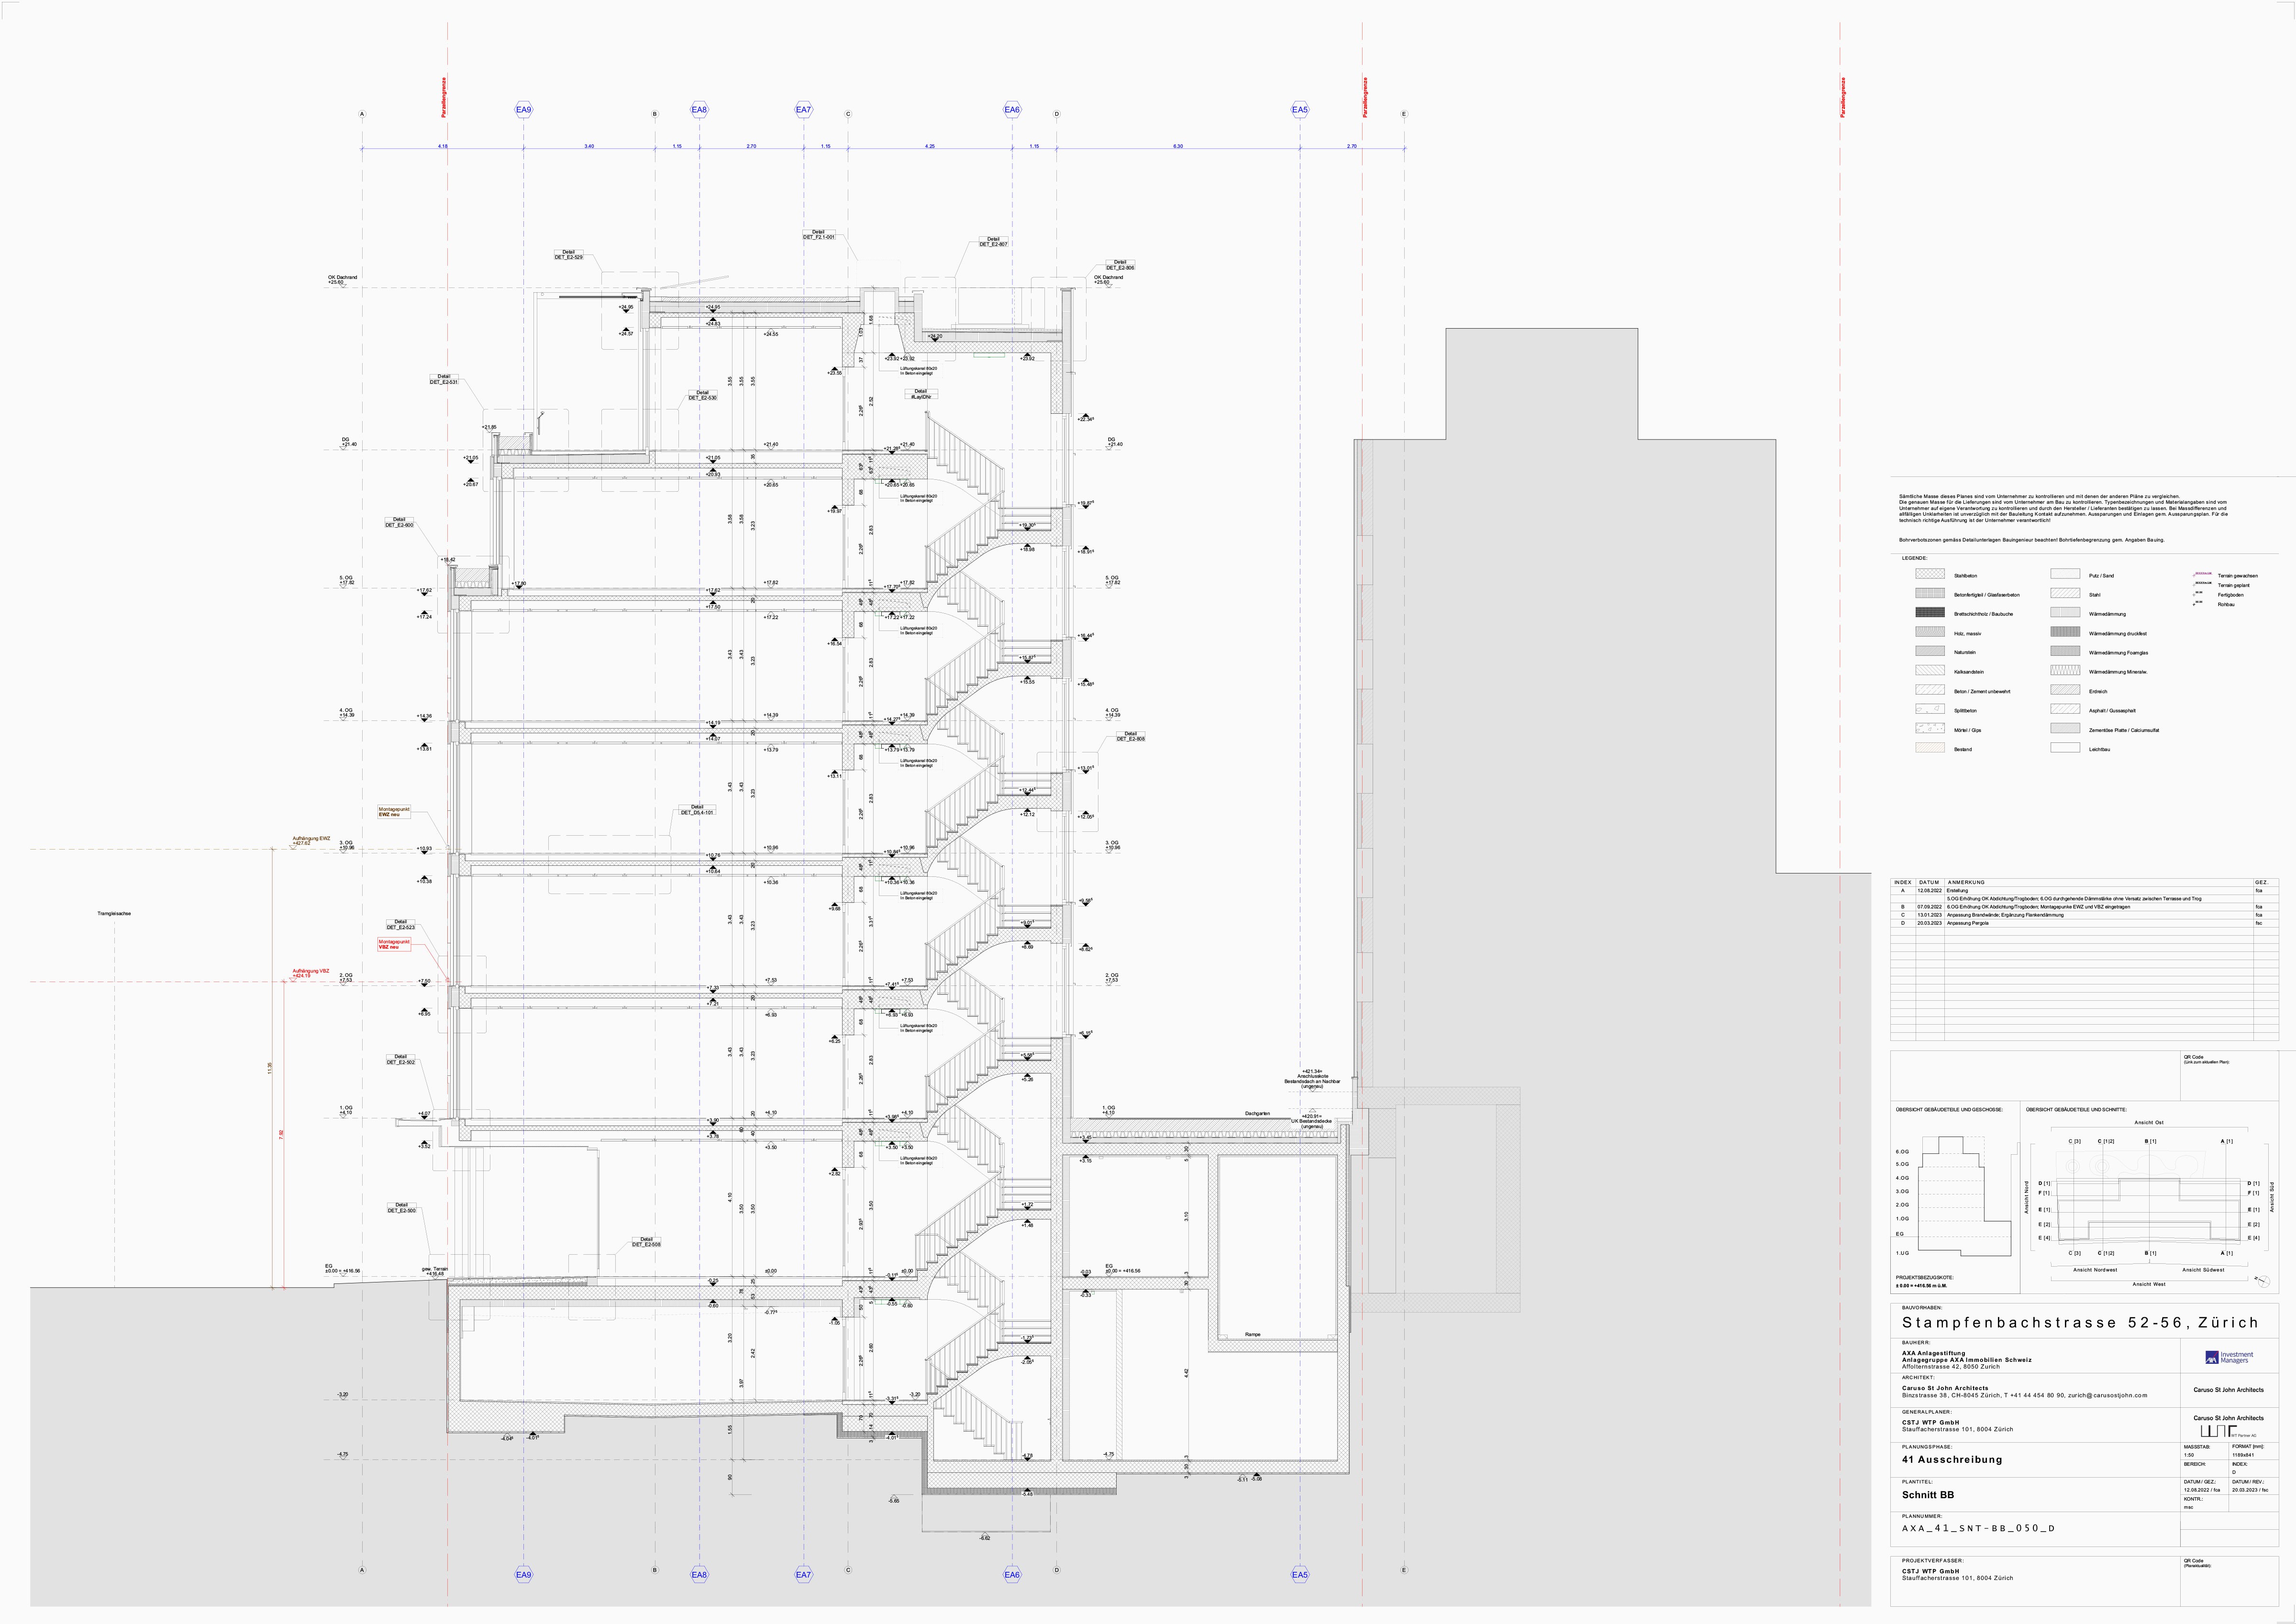Switch to the Ansicht Nordwest view label
This screenshot has width=2296, height=1624.
[2095, 1270]
